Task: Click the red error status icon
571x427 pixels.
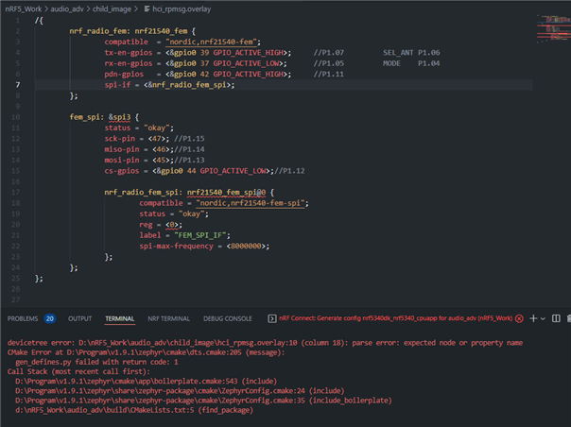Action: pyautogui.click(x=518, y=319)
